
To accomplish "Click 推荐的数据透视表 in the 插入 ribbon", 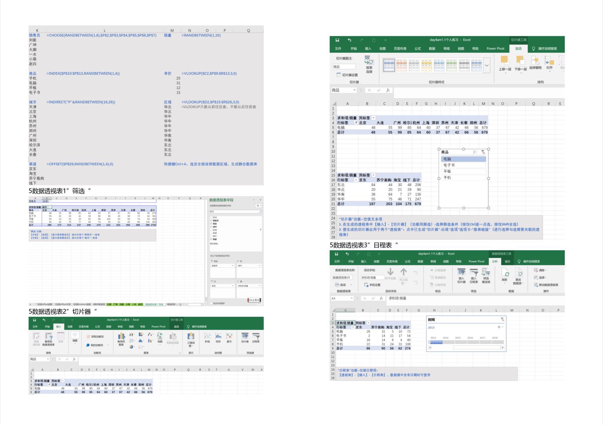I will point(48,338).
